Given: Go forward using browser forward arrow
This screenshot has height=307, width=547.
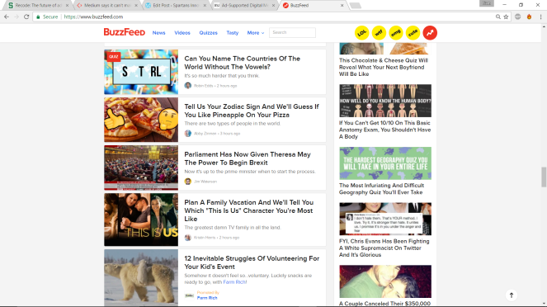Looking at the screenshot, I should pos(16,17).
